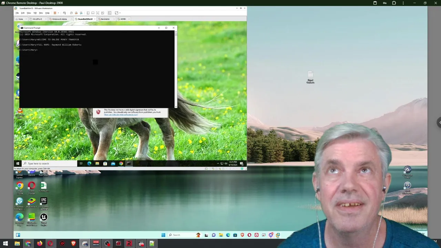Image resolution: width=441 pixels, height=248 pixels.
Task: Open the extensions puzzle icon in Chrome Remote Desktop
Action: 394,3
